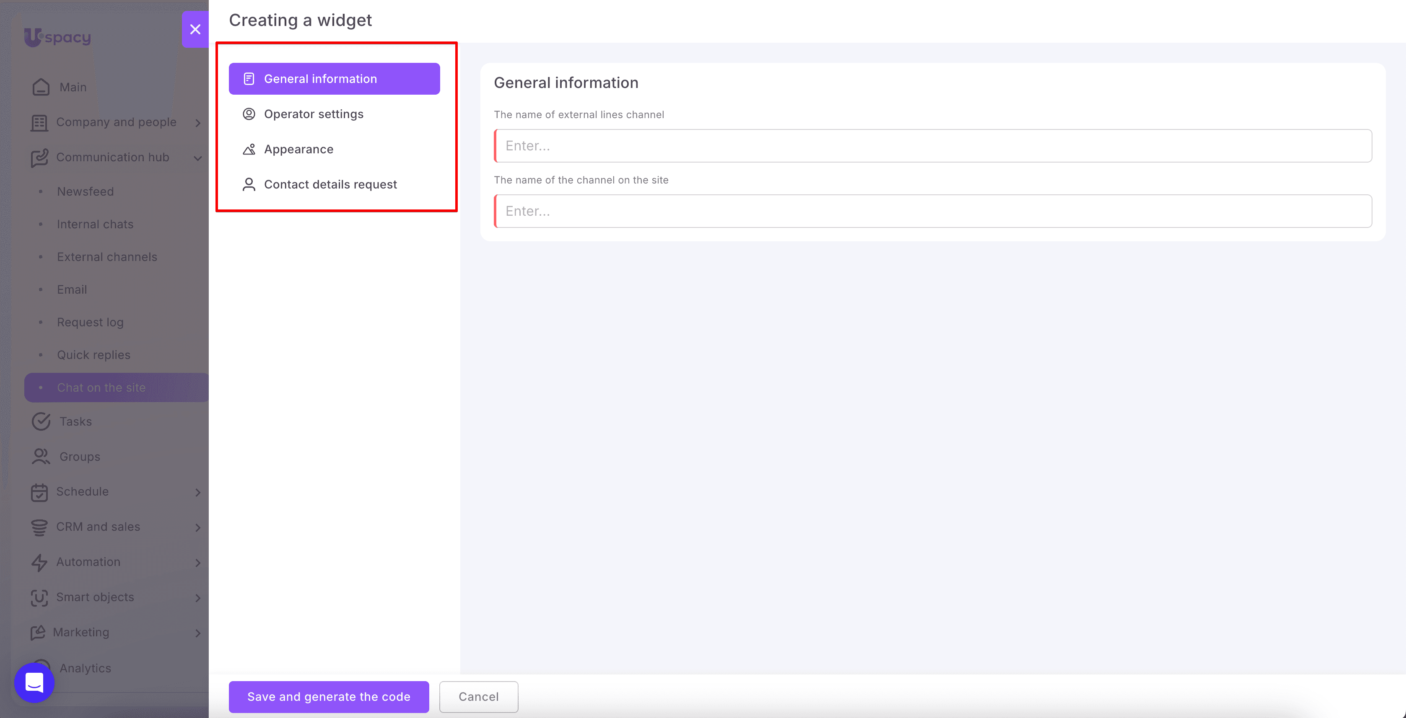The width and height of the screenshot is (1406, 718).
Task: Open Groups in the sidebar
Action: point(80,457)
